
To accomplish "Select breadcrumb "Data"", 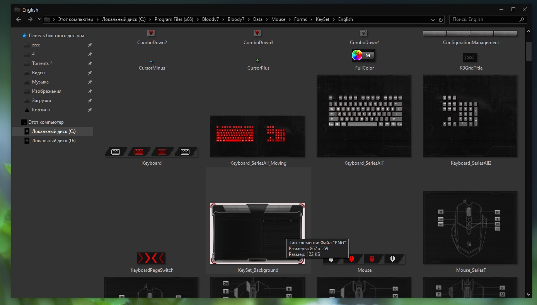I will 258,19.
